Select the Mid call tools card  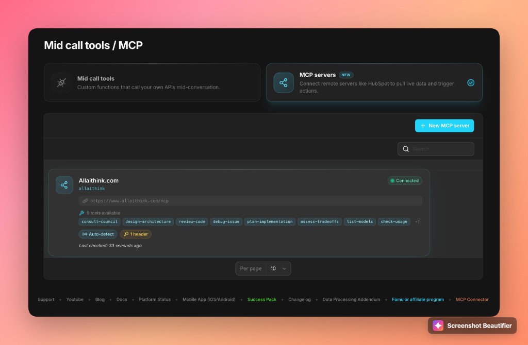(x=152, y=82)
